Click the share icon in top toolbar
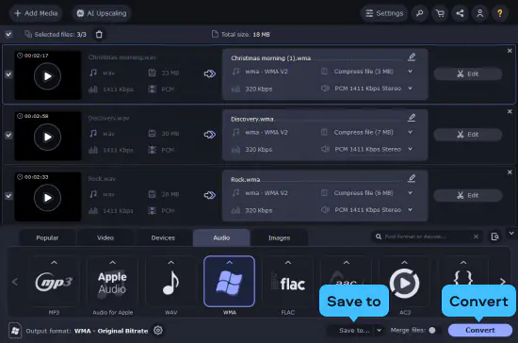Screen dimensions: 518x343 point(460,13)
